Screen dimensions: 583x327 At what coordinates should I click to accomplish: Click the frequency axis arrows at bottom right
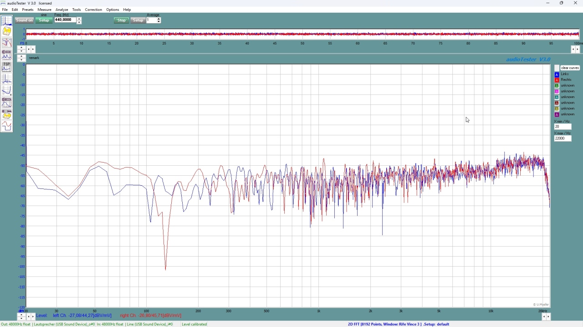(x=546, y=317)
